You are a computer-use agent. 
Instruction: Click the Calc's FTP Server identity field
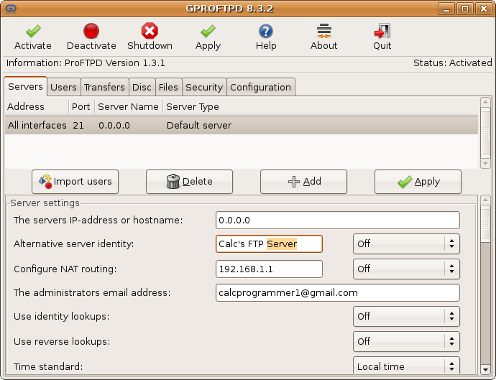pos(269,244)
